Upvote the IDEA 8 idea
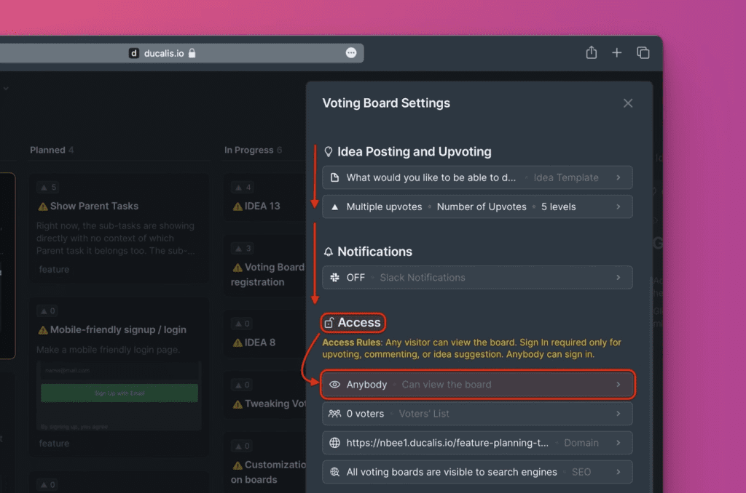This screenshot has height=493, width=746. click(x=243, y=324)
